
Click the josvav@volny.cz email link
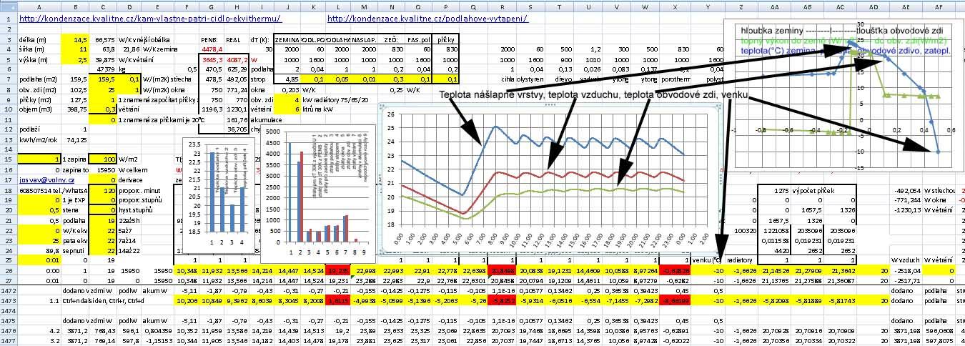43,181
